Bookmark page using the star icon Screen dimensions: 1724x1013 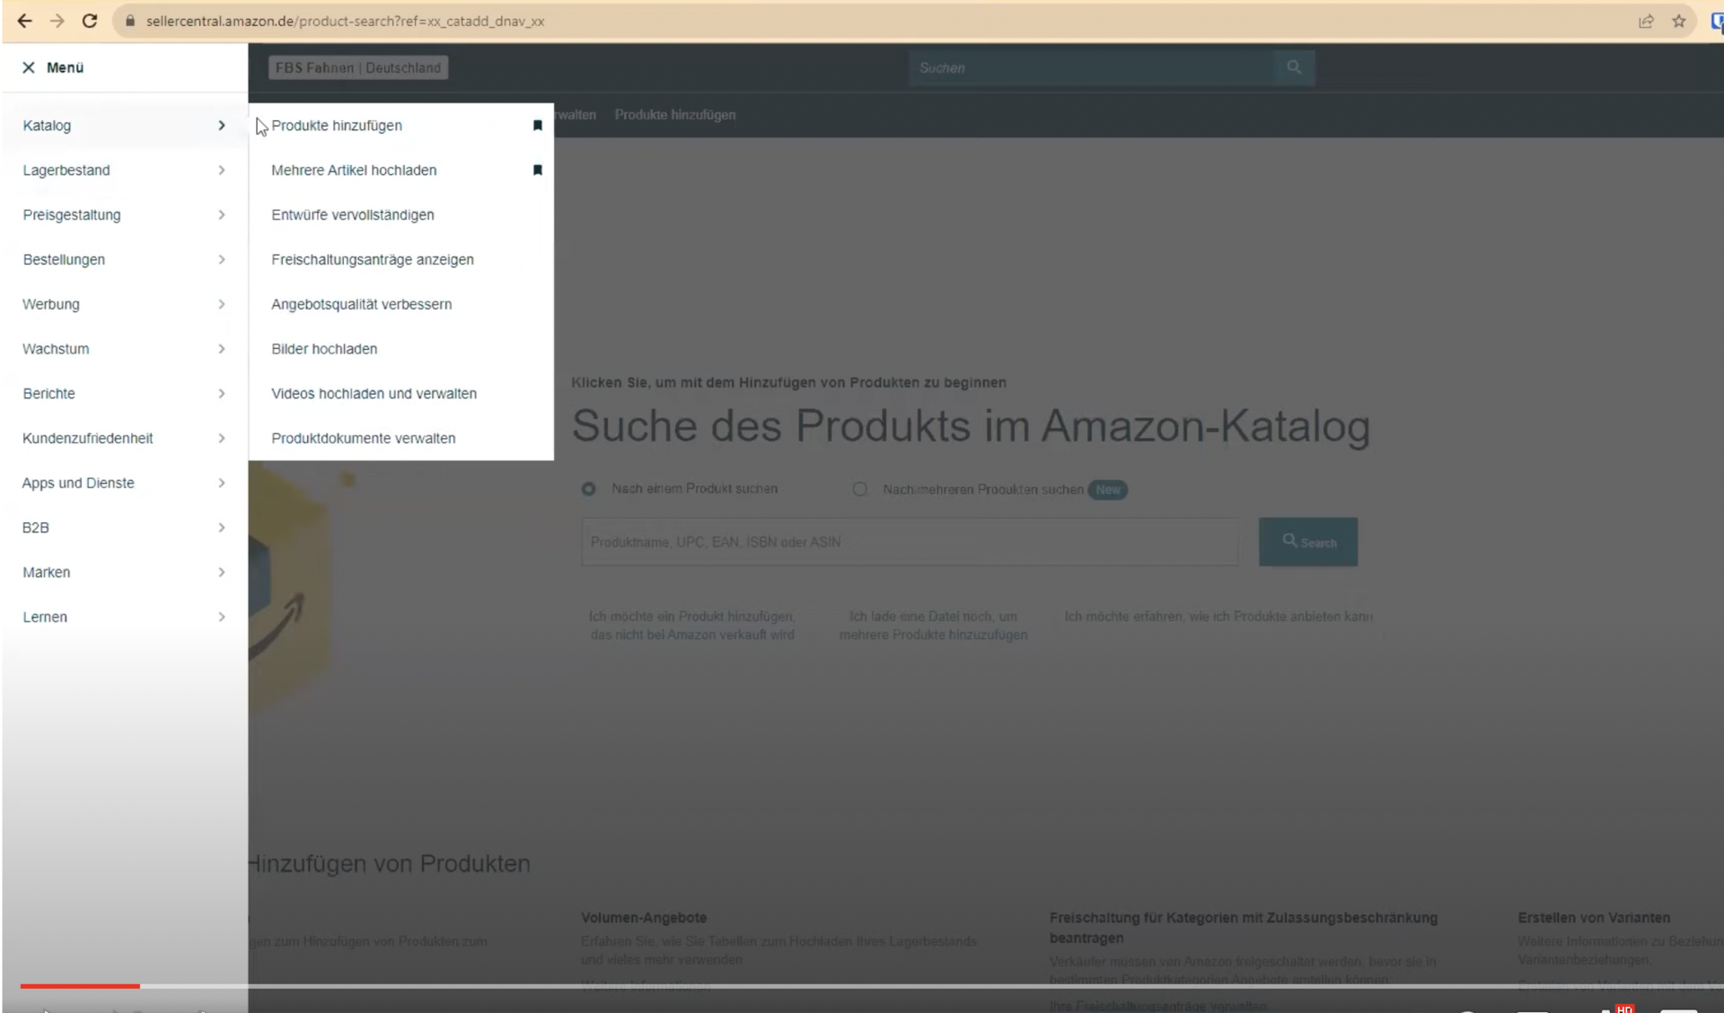coord(1678,21)
